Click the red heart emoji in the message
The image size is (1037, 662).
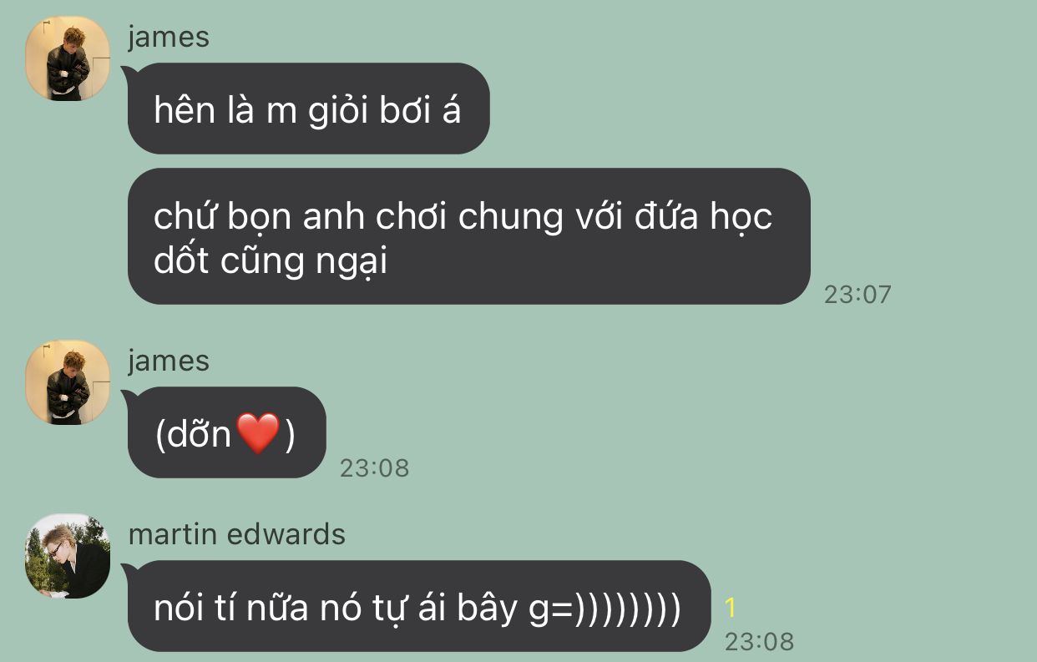(258, 433)
